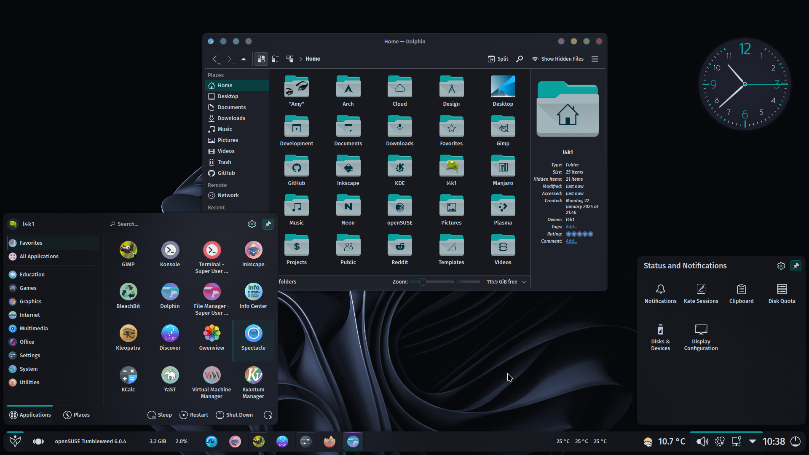Switch to Applications tab in launcher

pyautogui.click(x=30, y=415)
